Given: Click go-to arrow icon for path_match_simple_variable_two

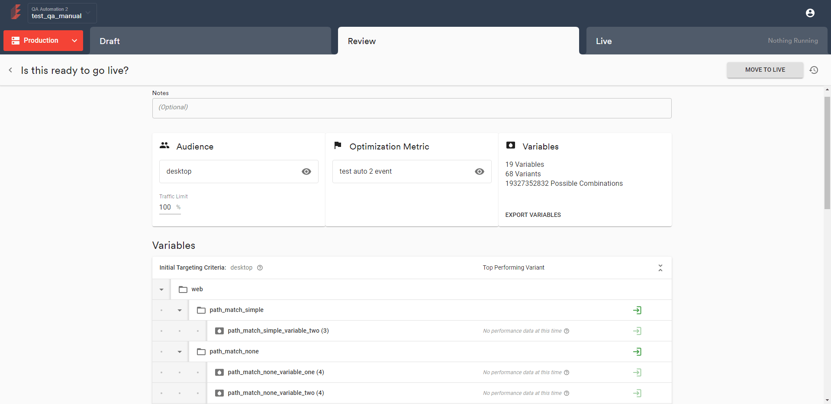Looking at the screenshot, I should click(x=637, y=331).
